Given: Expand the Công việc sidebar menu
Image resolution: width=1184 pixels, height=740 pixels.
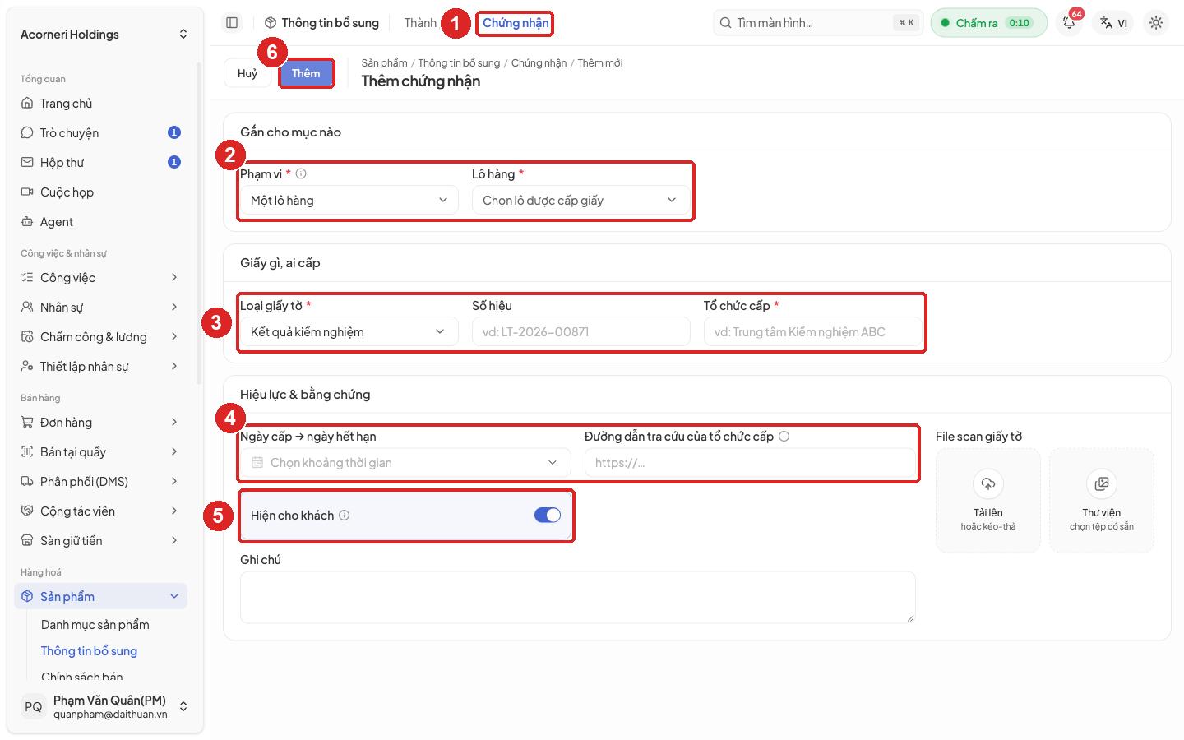Looking at the screenshot, I should pyautogui.click(x=100, y=278).
